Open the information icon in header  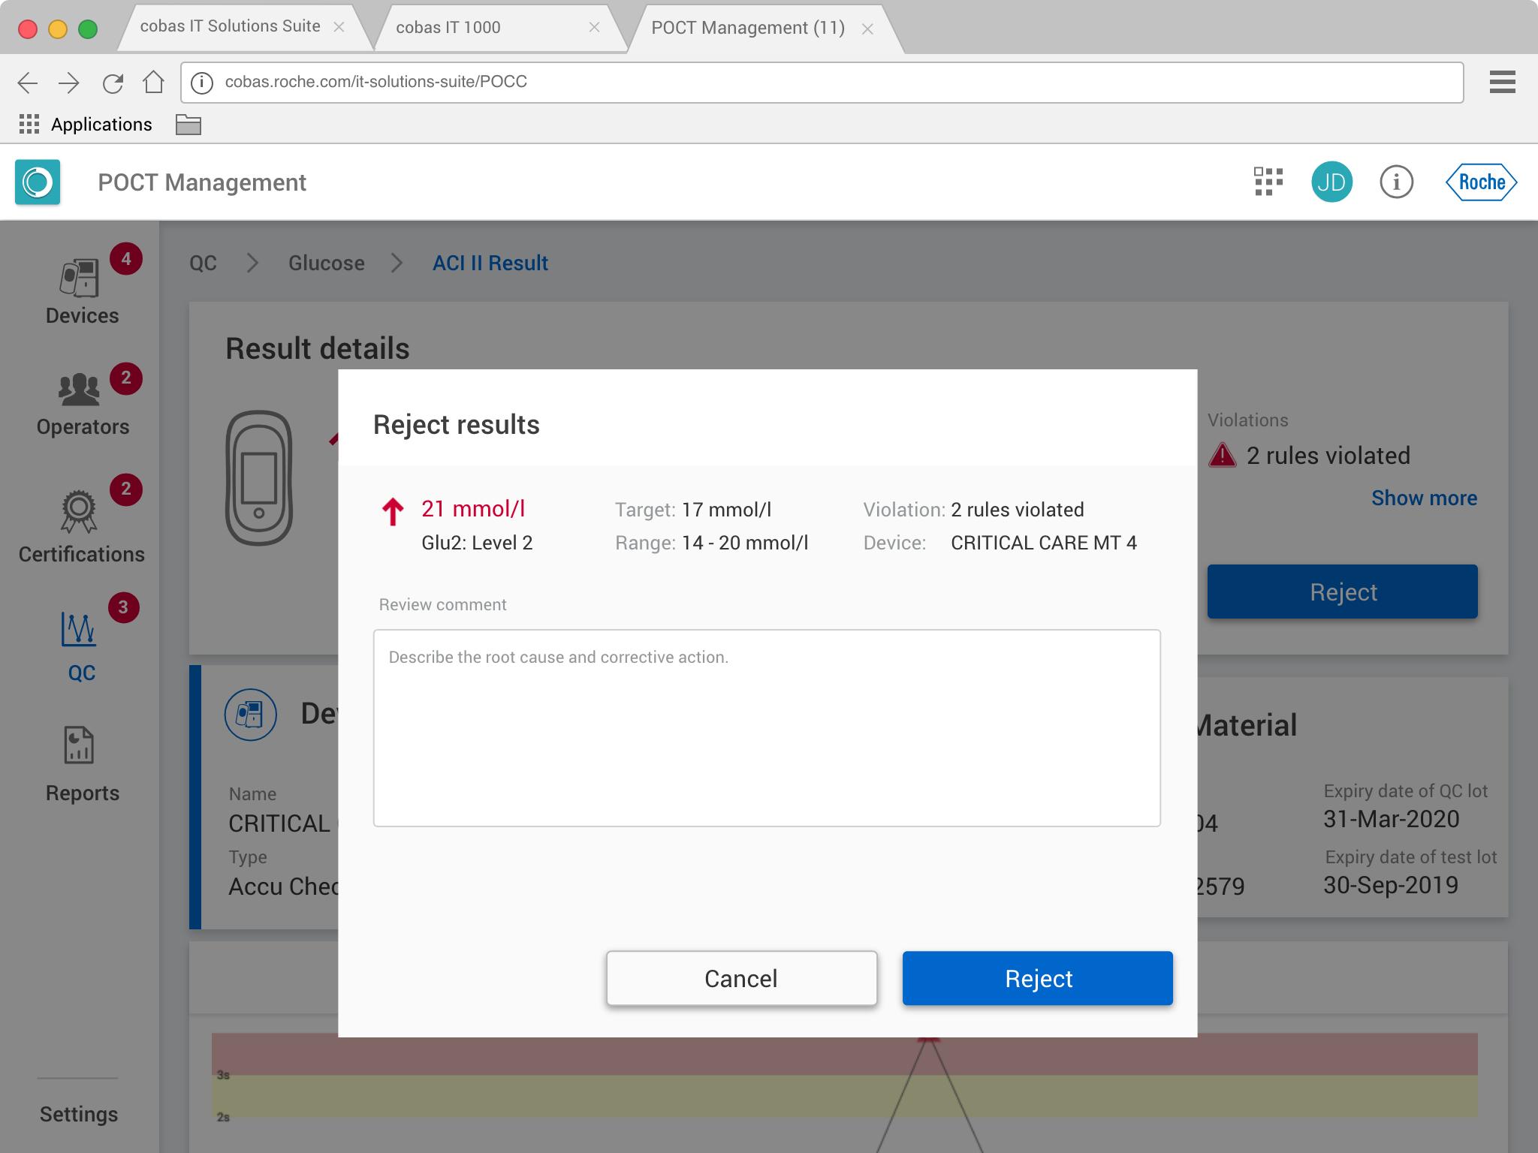(x=1396, y=182)
